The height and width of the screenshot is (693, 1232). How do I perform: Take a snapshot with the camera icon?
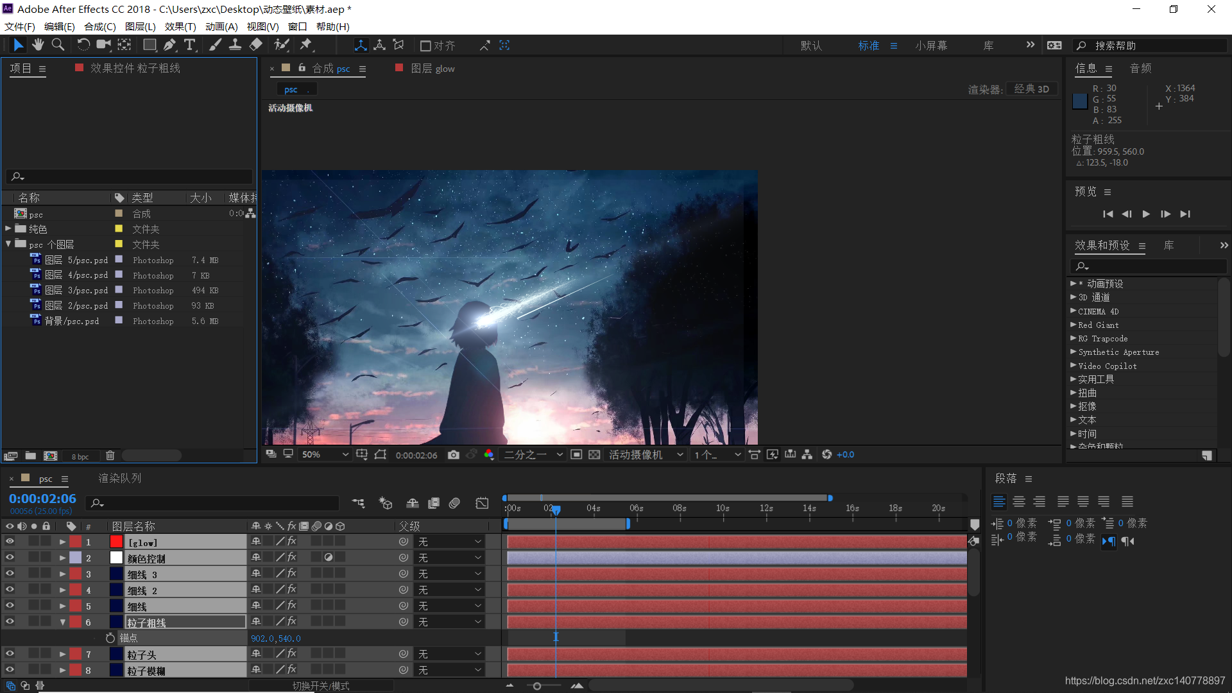click(454, 454)
